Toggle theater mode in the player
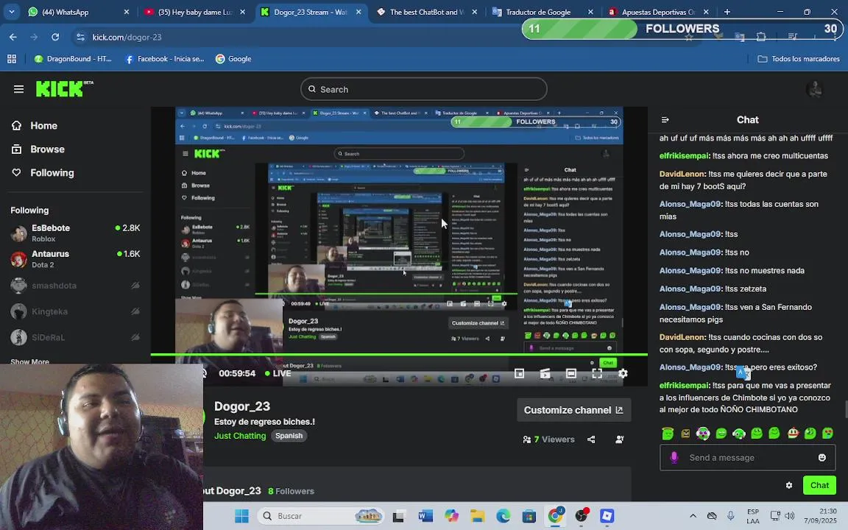This screenshot has width=848, height=530. pos(571,373)
